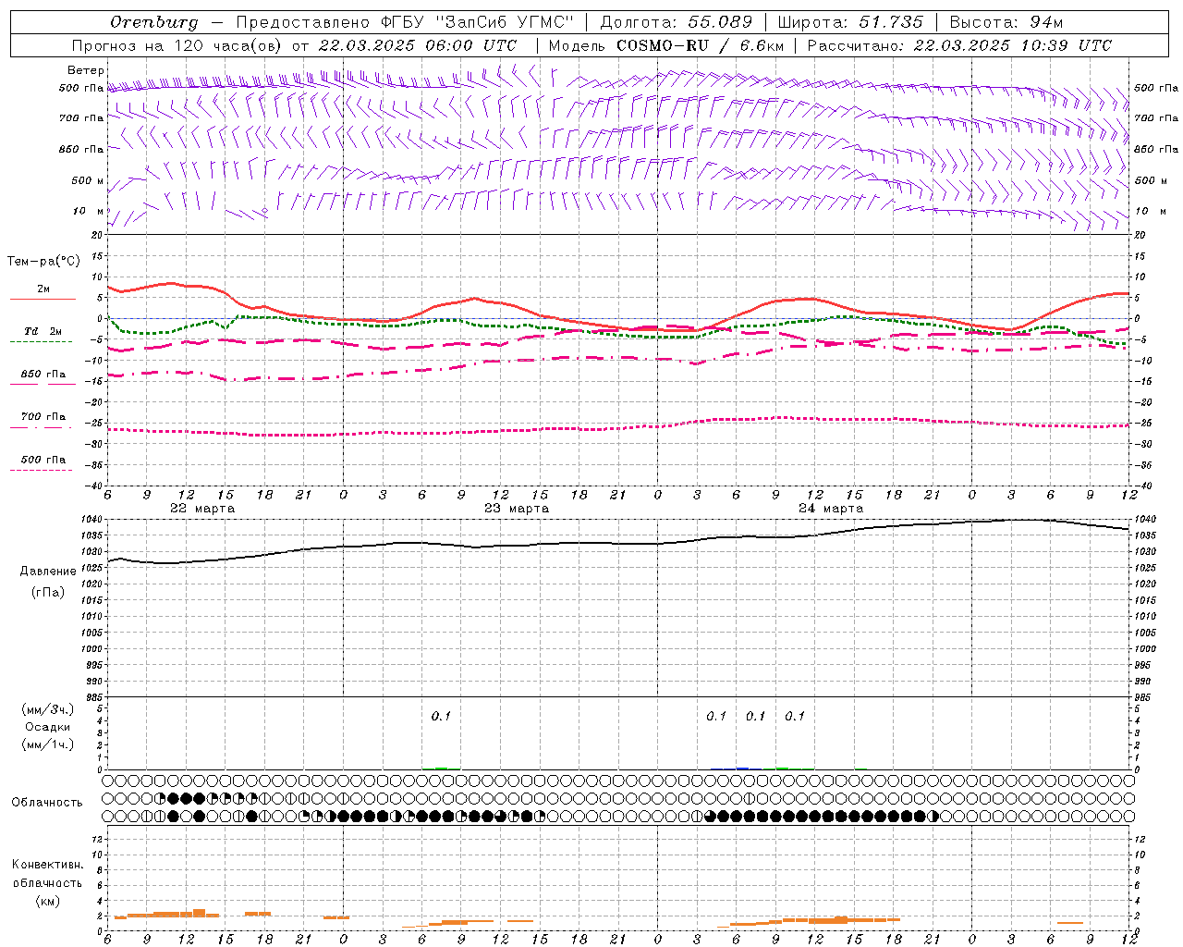1183x947 pixels.
Task: Click the dotted pink 500 гПа legend line
Action: pos(42,471)
